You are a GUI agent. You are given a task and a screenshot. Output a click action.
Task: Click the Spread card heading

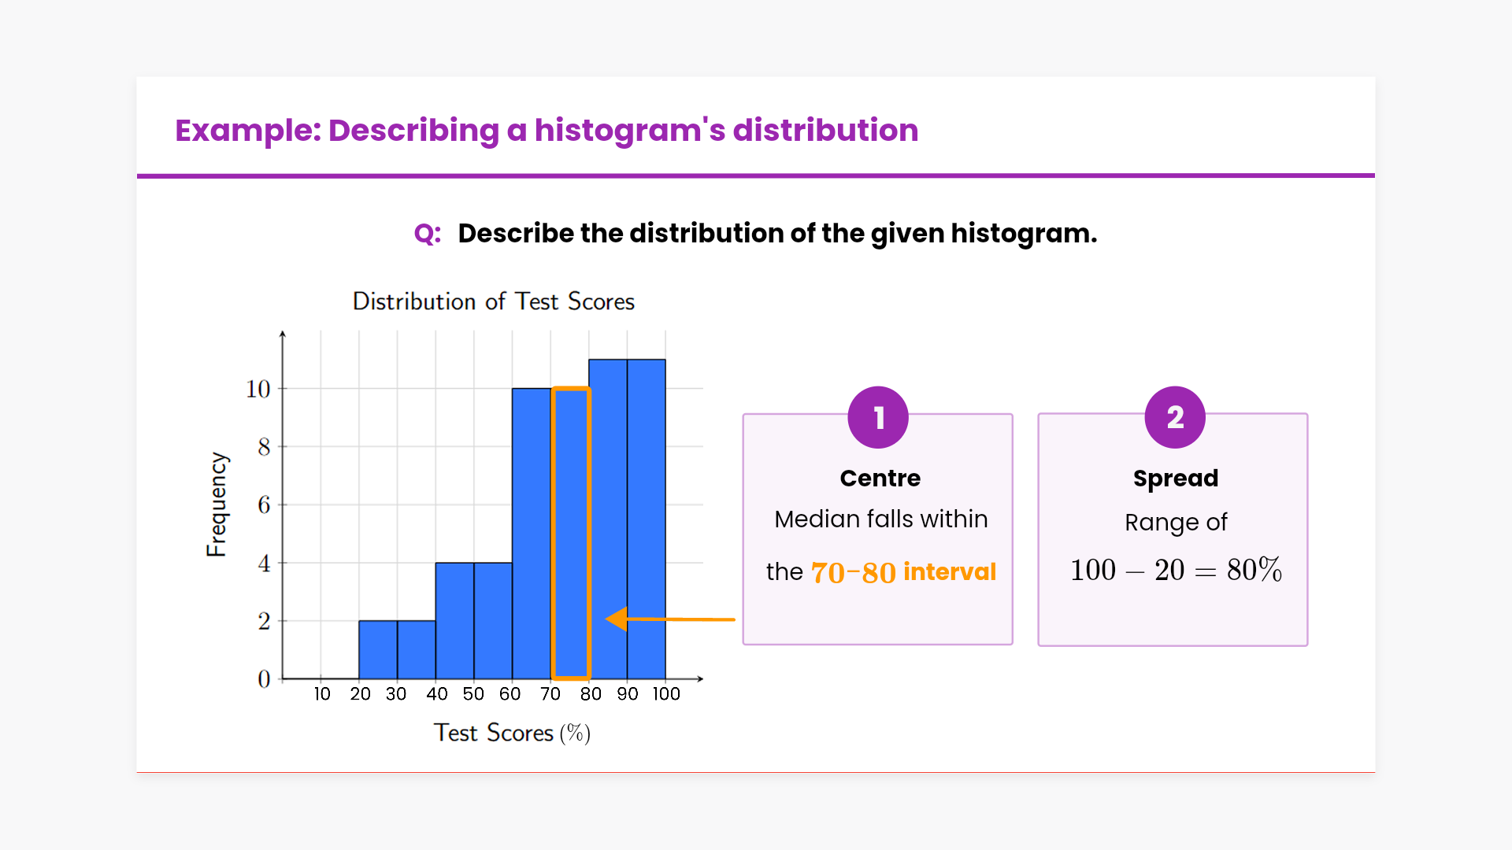tap(1175, 479)
